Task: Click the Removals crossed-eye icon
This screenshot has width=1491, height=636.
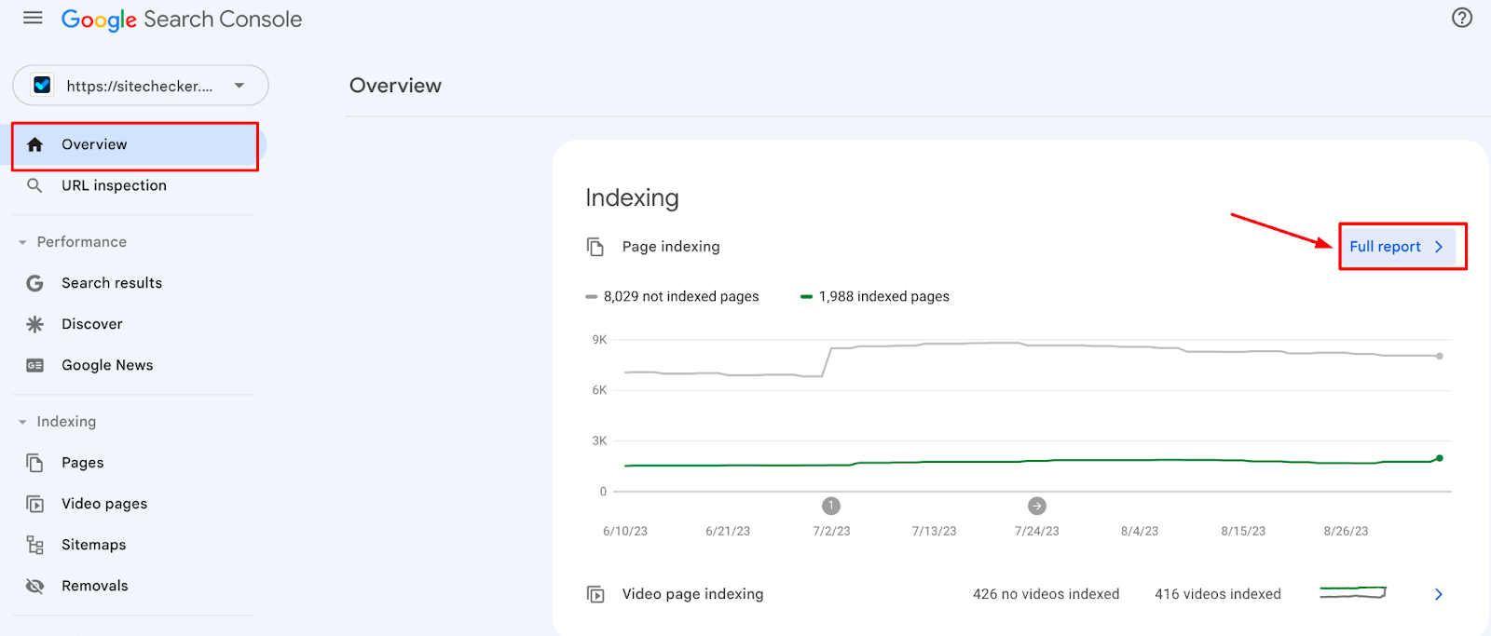Action: (34, 586)
